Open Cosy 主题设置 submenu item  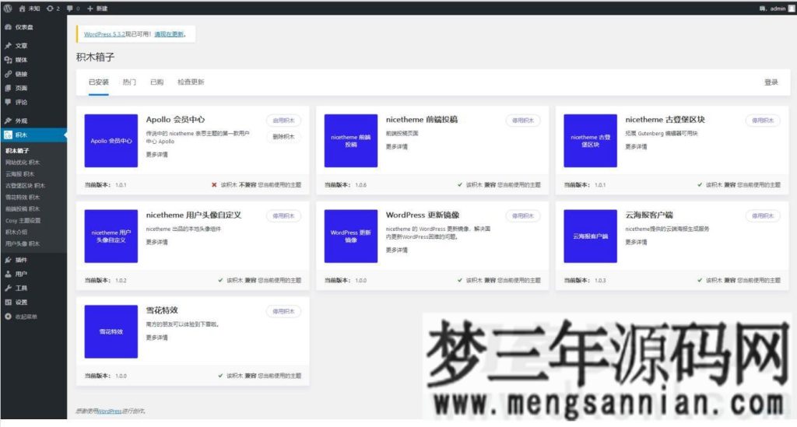pos(23,221)
